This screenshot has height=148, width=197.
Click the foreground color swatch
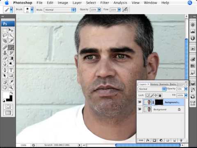pyautogui.click(x=6, y=95)
